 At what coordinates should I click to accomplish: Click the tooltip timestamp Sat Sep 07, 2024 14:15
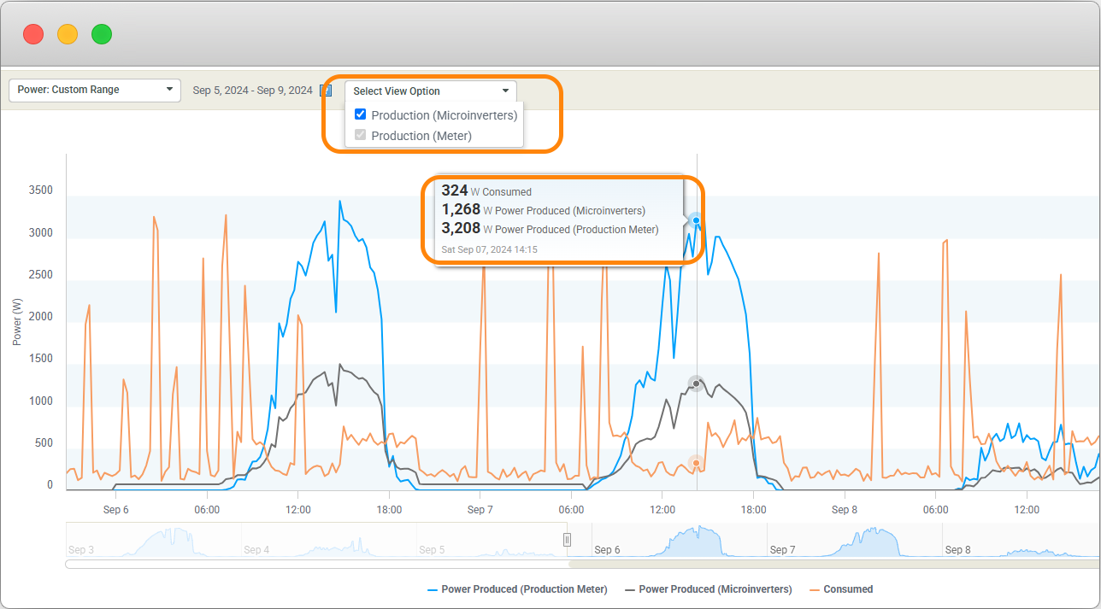(x=489, y=249)
